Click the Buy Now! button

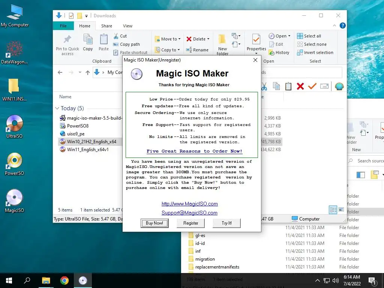pyautogui.click(x=154, y=223)
